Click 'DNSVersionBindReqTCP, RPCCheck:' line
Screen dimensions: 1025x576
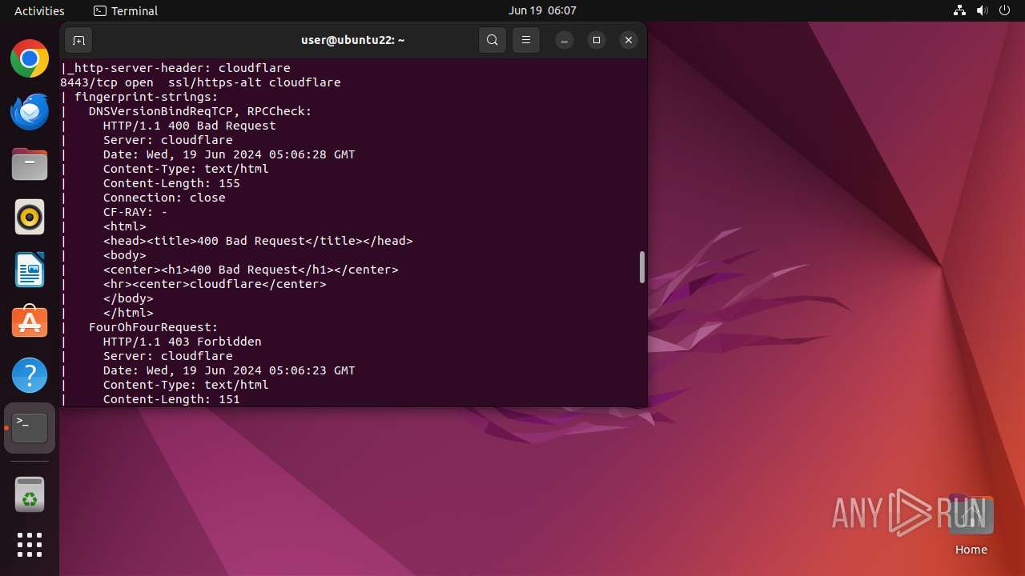click(x=200, y=111)
